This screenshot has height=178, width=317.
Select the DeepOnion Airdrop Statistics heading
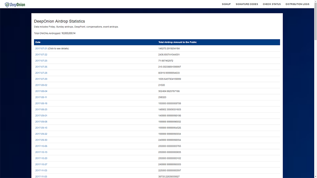(59, 21)
